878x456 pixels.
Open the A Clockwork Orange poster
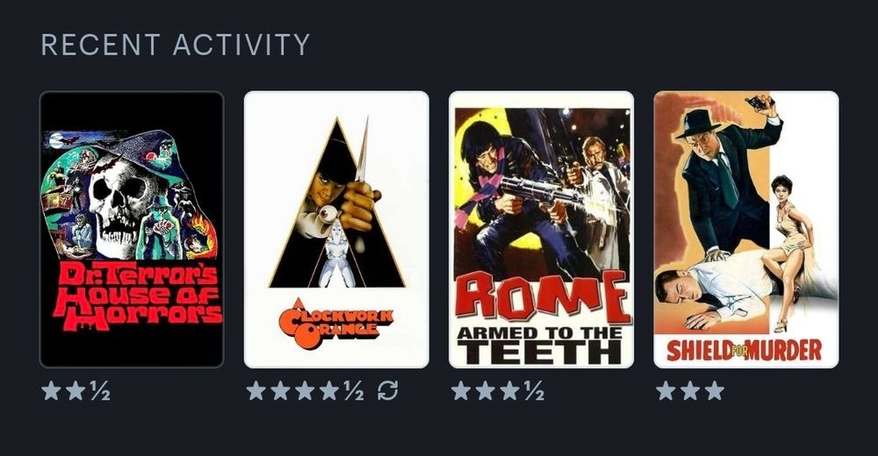pyautogui.click(x=336, y=230)
